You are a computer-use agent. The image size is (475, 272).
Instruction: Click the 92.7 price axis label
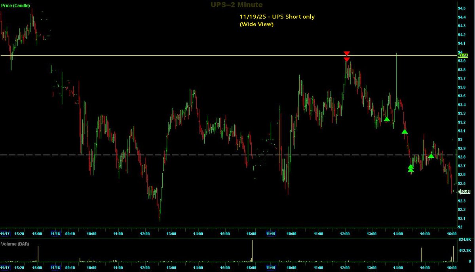click(462, 166)
